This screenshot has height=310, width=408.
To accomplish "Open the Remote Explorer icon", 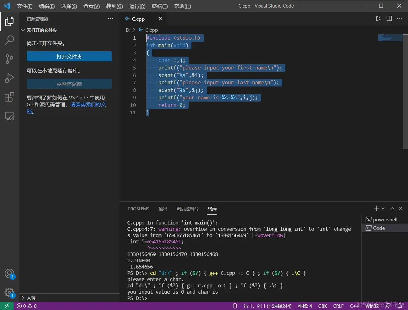I will click(x=9, y=116).
